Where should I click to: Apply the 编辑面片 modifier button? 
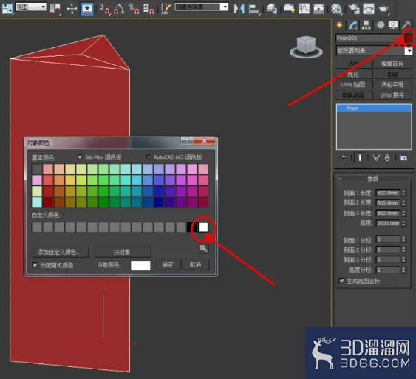point(392,64)
